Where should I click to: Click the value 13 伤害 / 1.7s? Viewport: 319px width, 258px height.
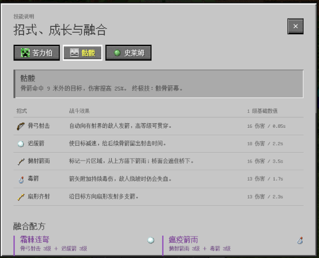[x=265, y=178]
